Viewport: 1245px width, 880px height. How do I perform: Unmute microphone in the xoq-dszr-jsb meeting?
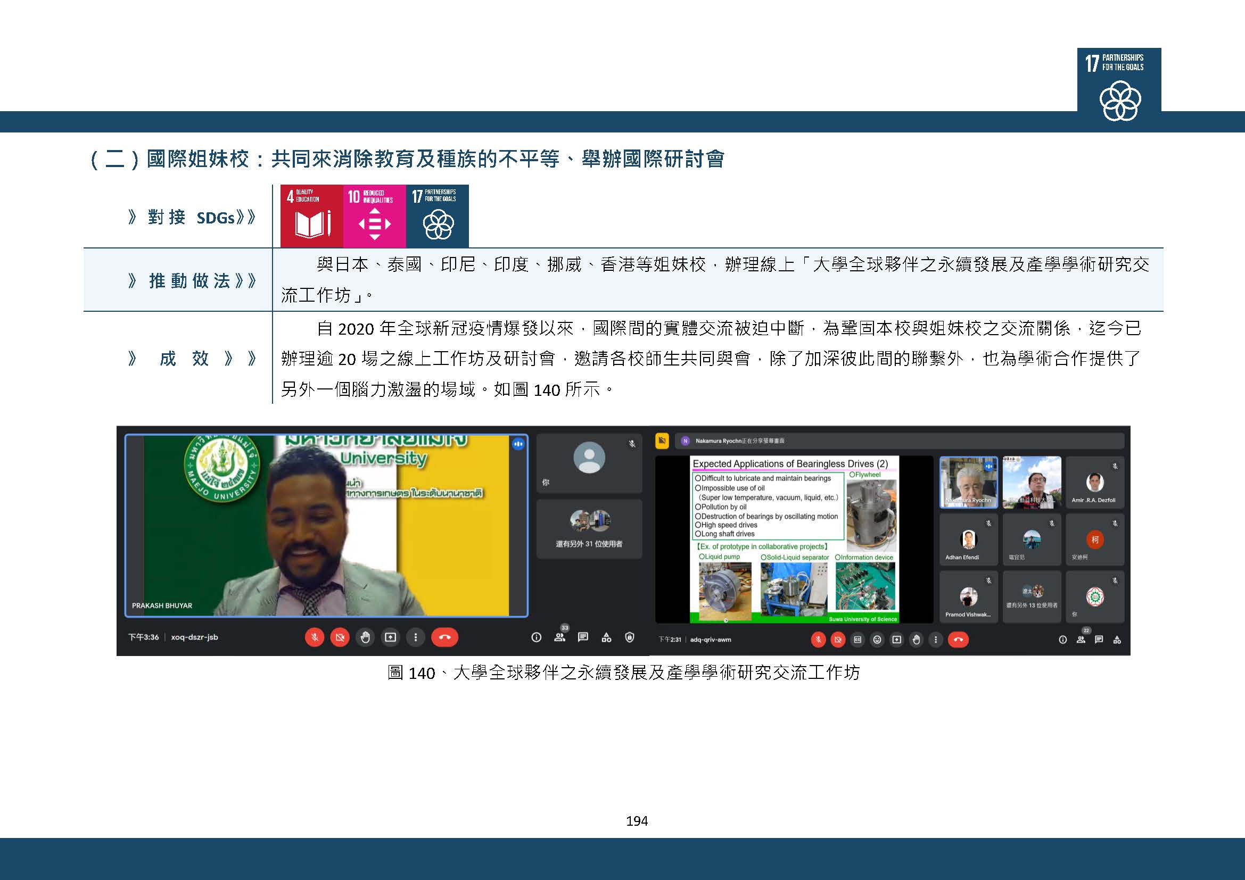(x=315, y=637)
